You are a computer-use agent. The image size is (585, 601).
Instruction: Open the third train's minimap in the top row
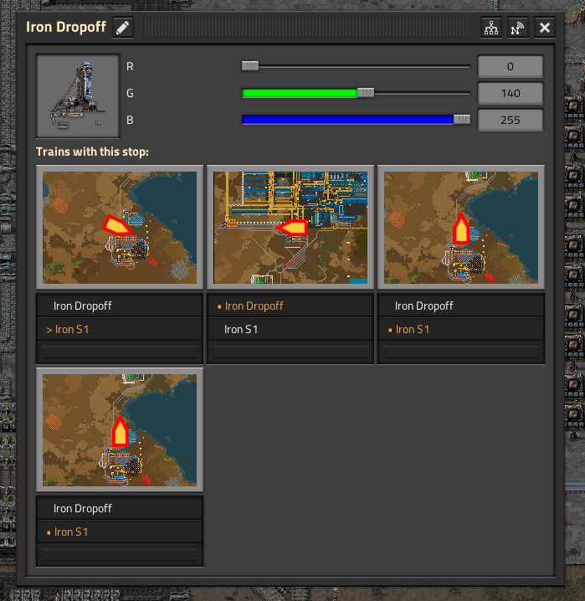[461, 228]
